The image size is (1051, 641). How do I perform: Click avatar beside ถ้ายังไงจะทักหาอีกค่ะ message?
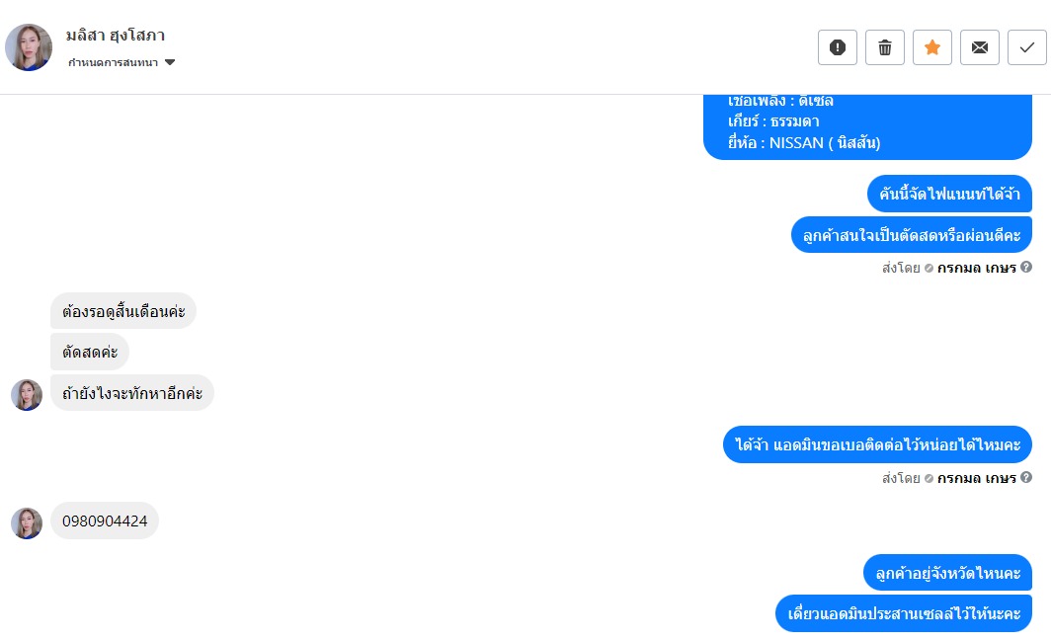pos(27,395)
